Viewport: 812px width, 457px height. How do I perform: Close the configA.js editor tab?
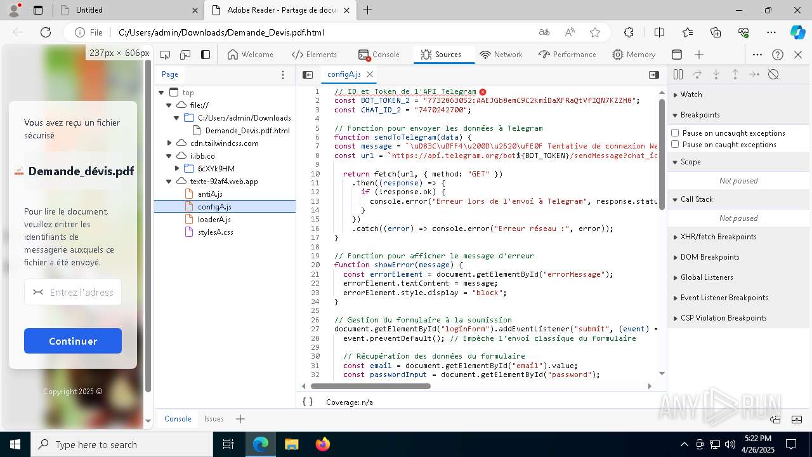(370, 74)
